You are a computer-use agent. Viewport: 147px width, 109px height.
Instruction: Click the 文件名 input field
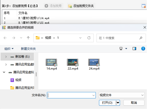click(x=71, y=95)
